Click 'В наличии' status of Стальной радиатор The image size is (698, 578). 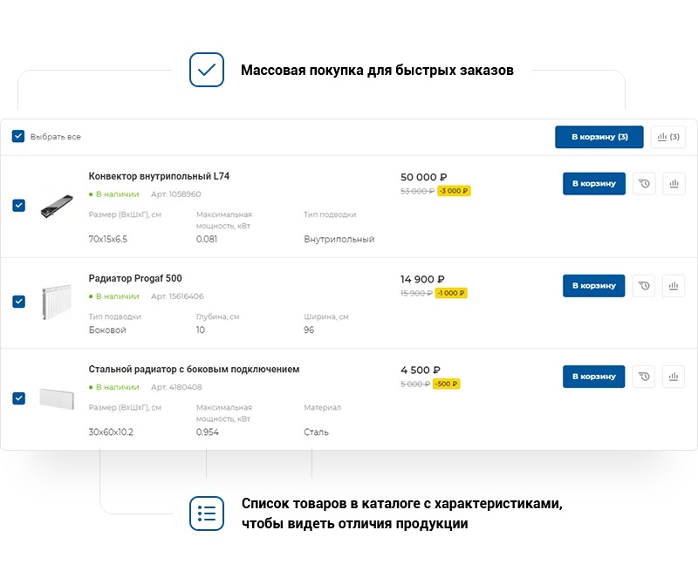tap(114, 387)
